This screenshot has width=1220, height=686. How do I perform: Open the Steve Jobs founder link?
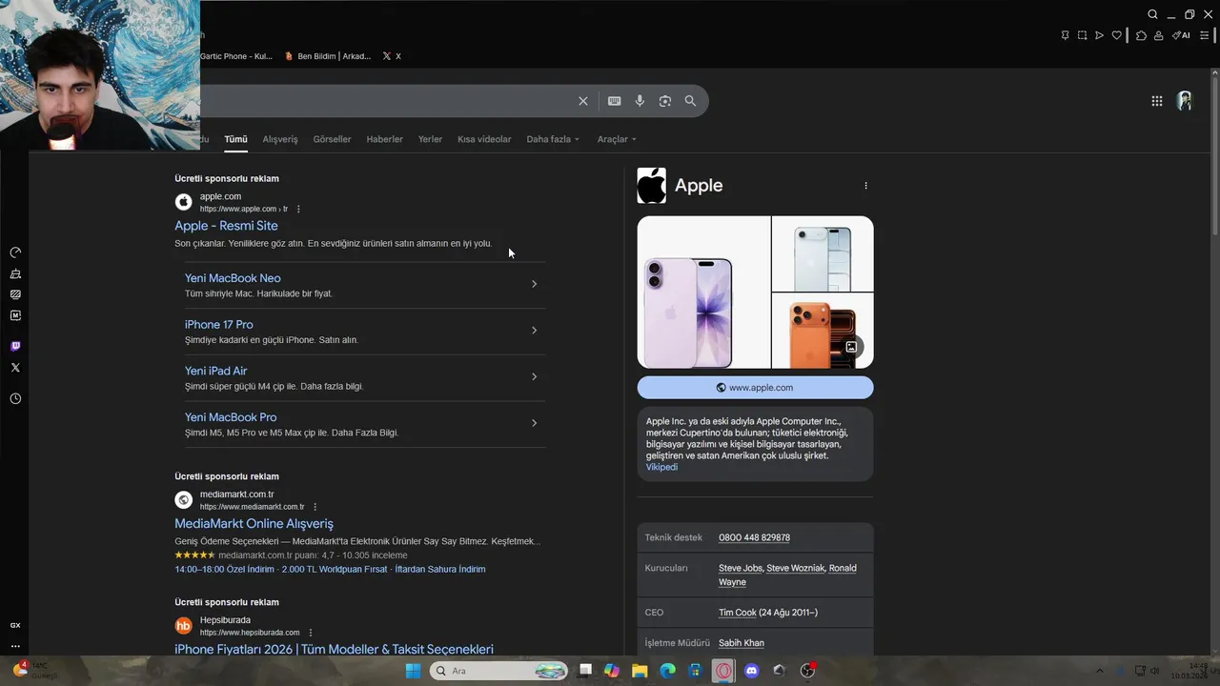pos(741,568)
